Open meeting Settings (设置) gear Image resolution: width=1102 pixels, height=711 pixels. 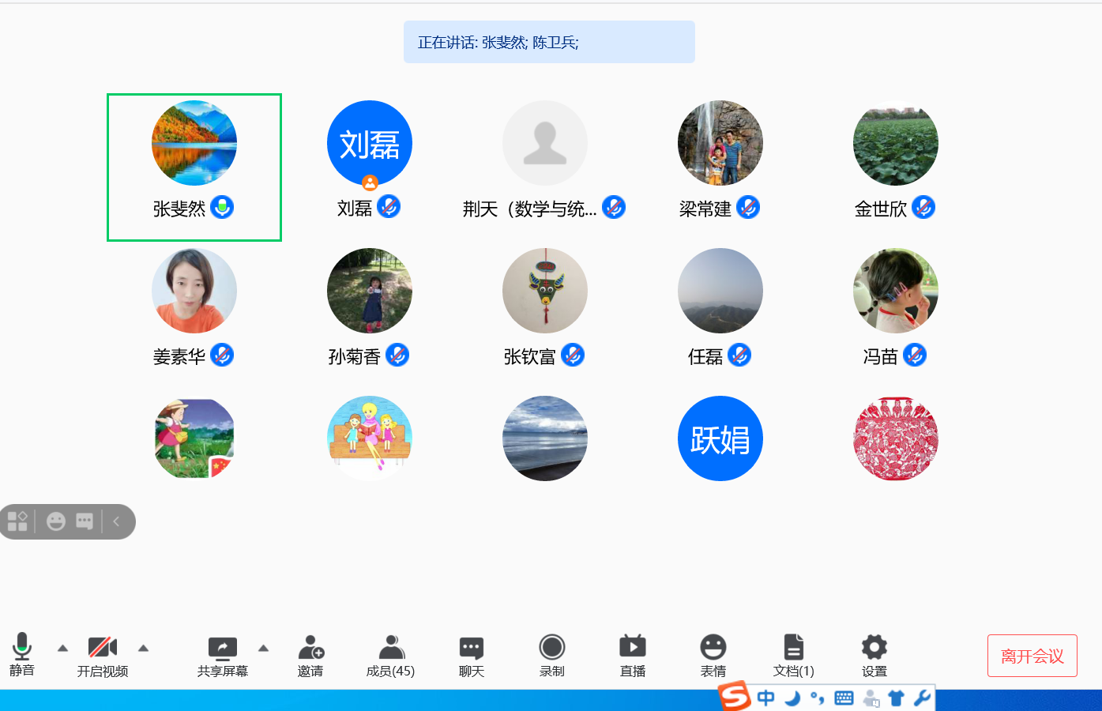(x=874, y=648)
